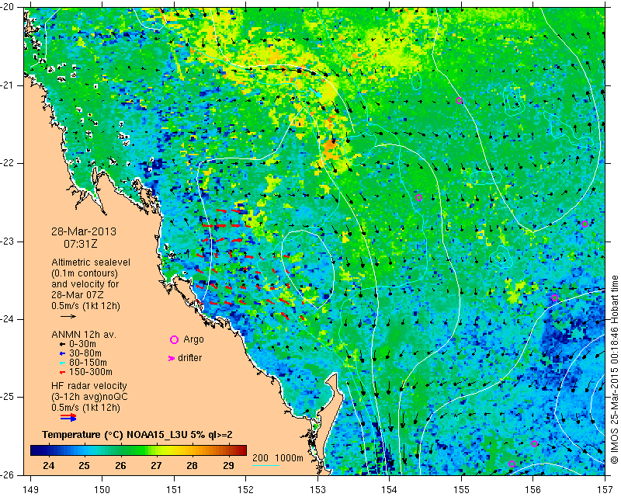Click the 'Altimetric sealevel' legend heading

tap(91, 262)
